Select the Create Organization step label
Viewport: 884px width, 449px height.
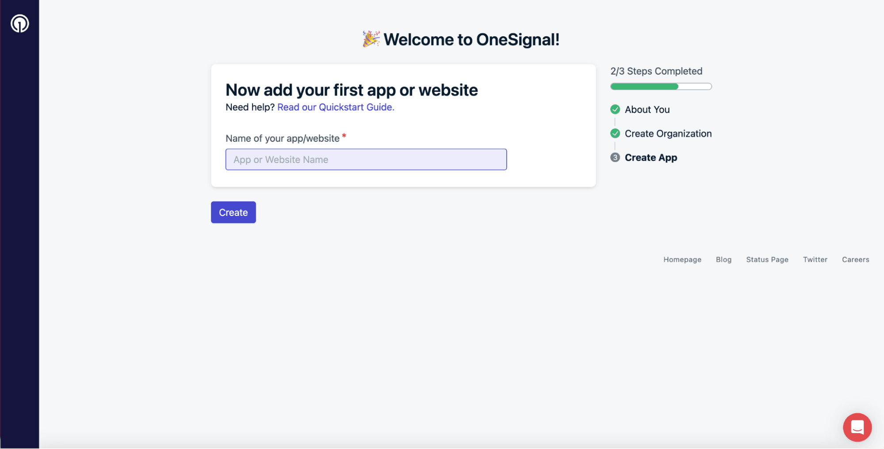click(668, 134)
